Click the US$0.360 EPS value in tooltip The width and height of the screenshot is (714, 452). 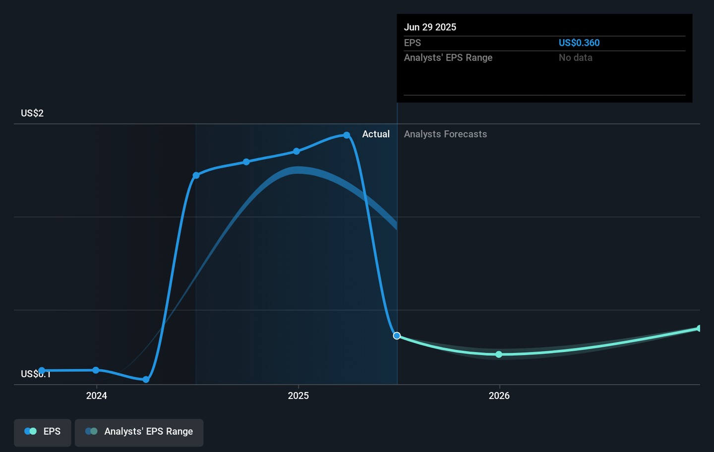579,43
